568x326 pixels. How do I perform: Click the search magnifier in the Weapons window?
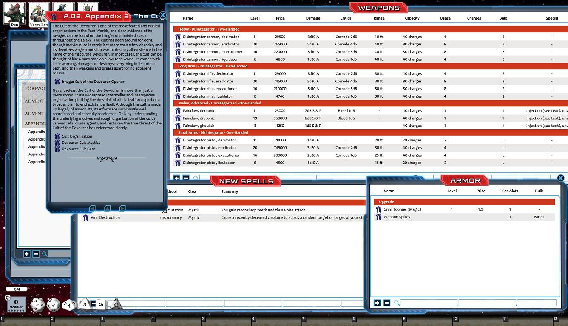pyautogui.click(x=195, y=178)
